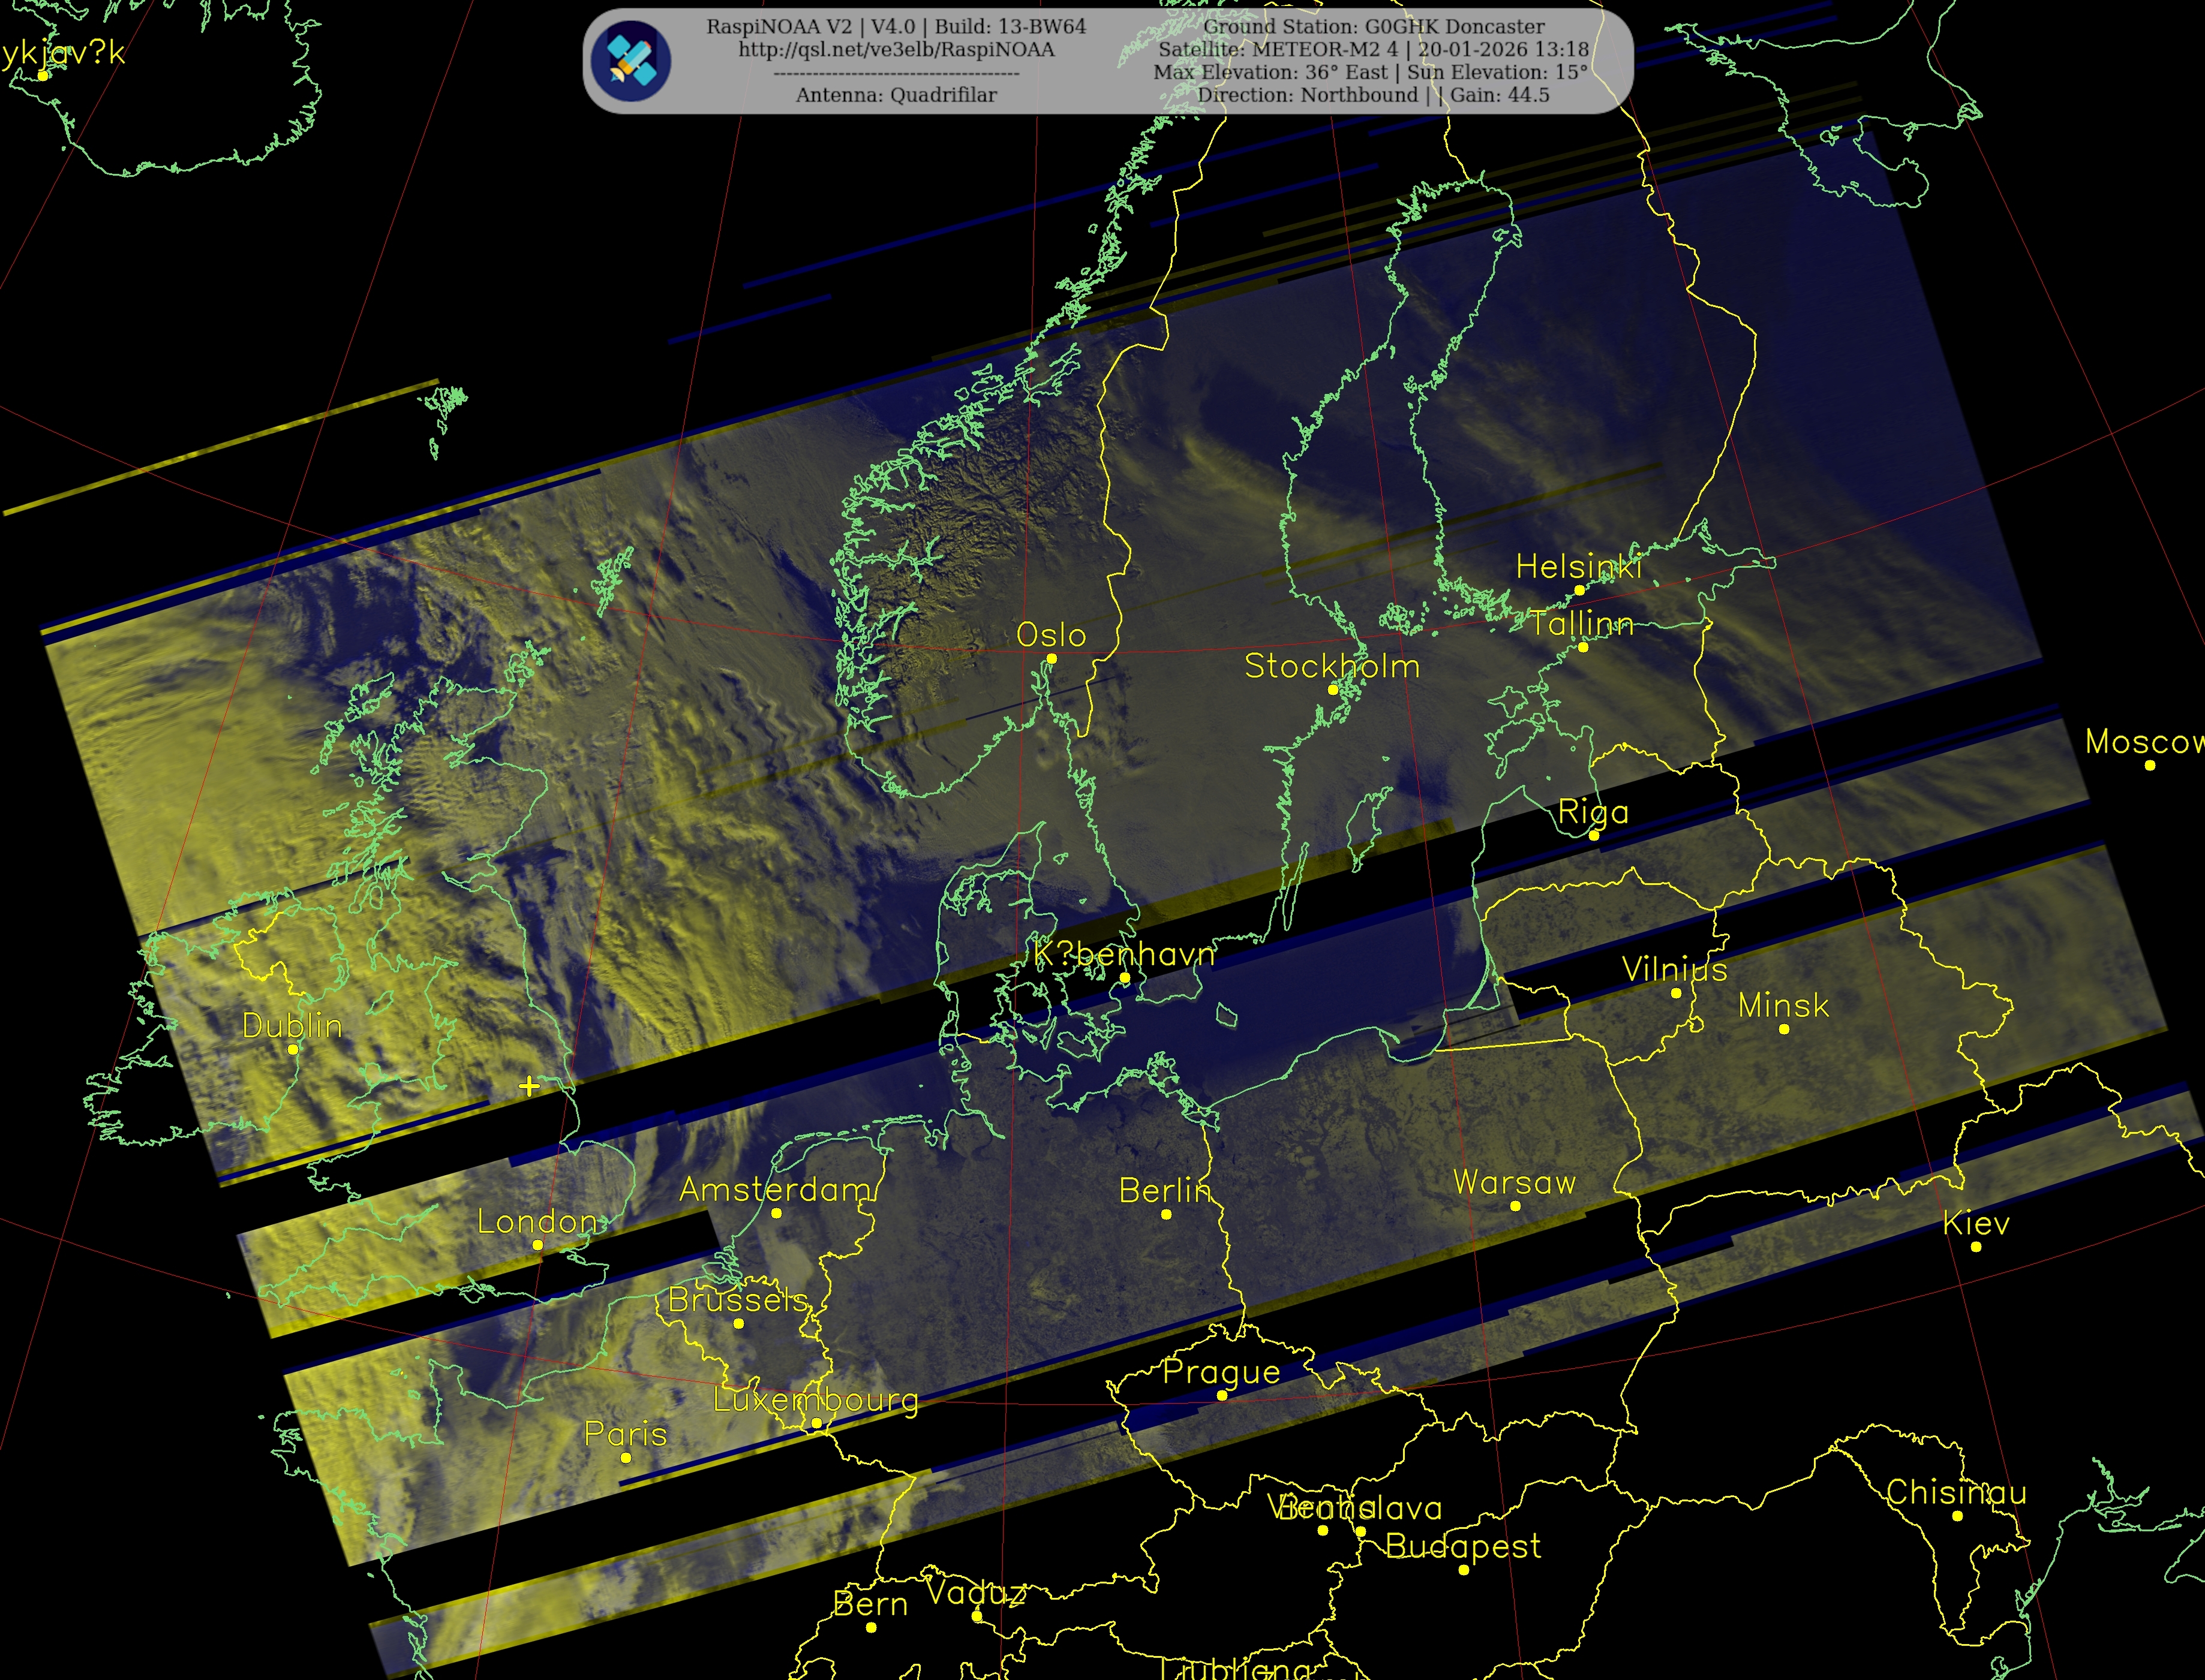Click the Ground Station G0GHK Doncaster text
The width and height of the screenshot is (2205, 1680).
click(1374, 27)
